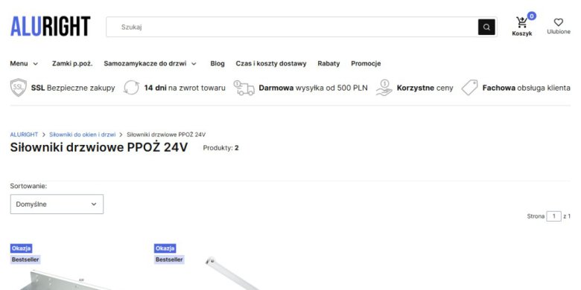Click first product's Bestseller badge
Viewport: 581px width, 290px height.
[25, 260]
